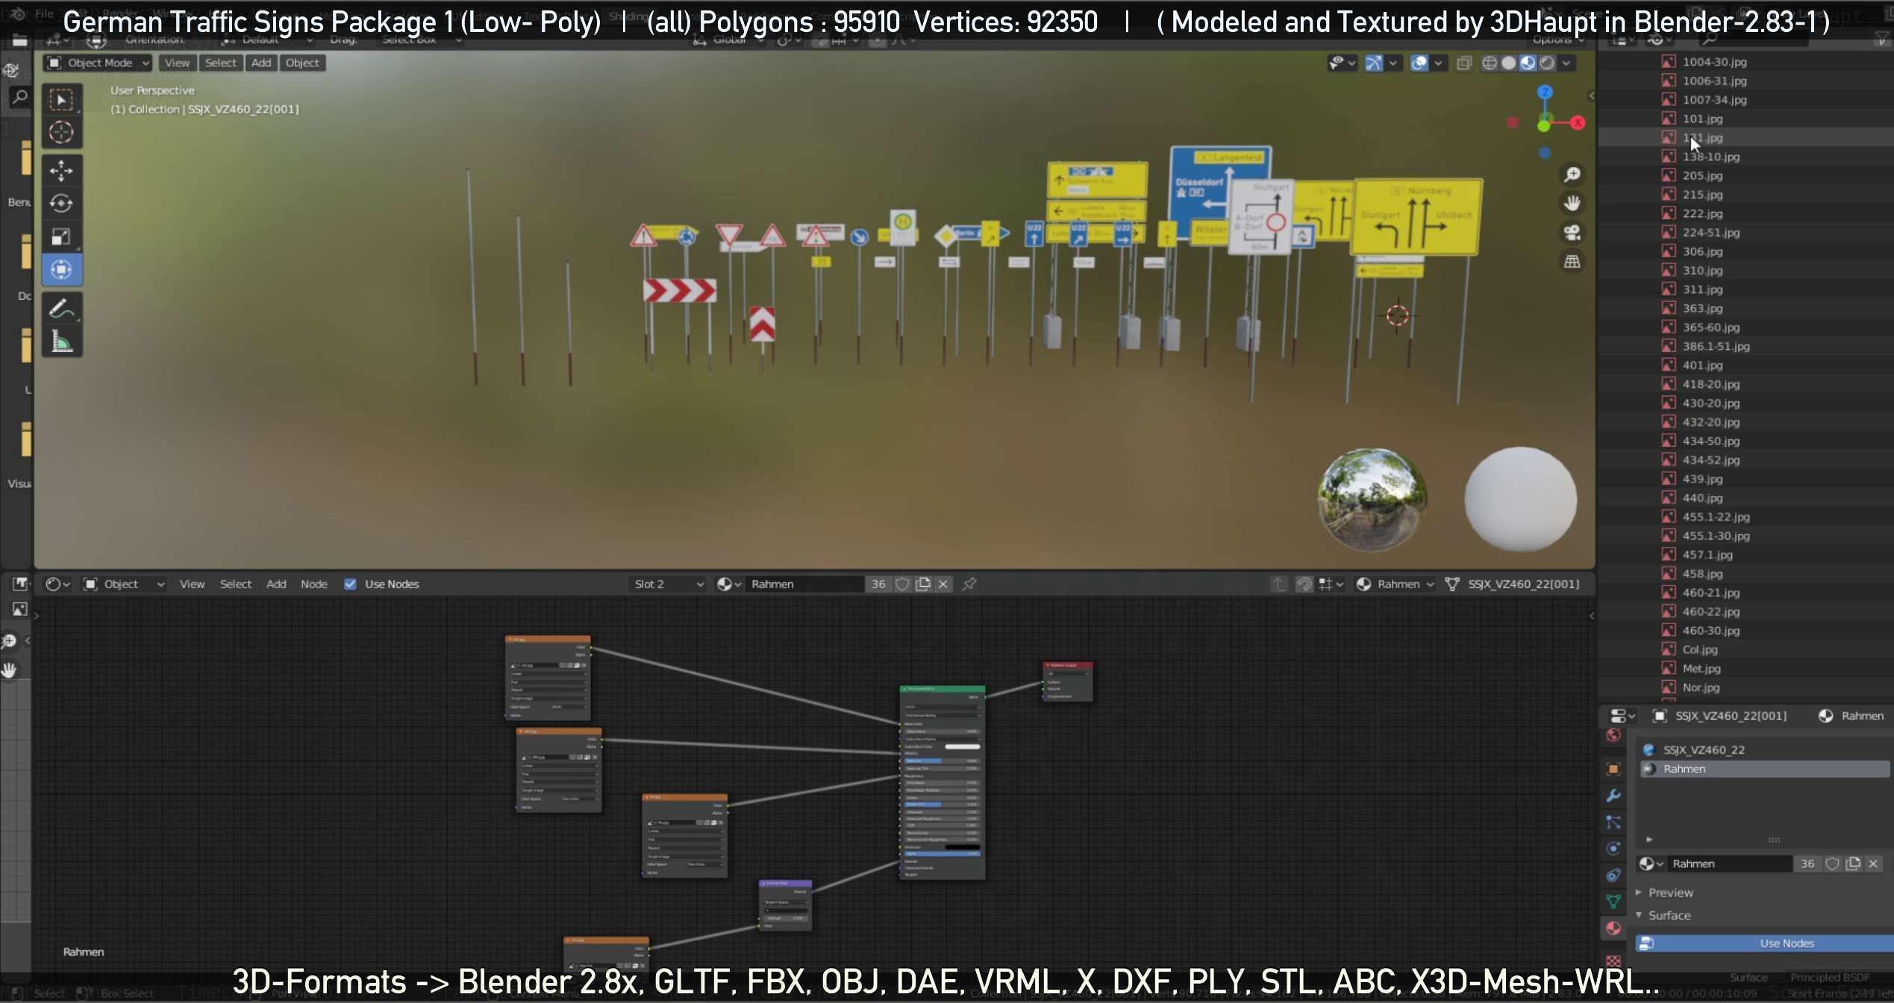Toggle camera view with the camera gizmo

point(1572,233)
